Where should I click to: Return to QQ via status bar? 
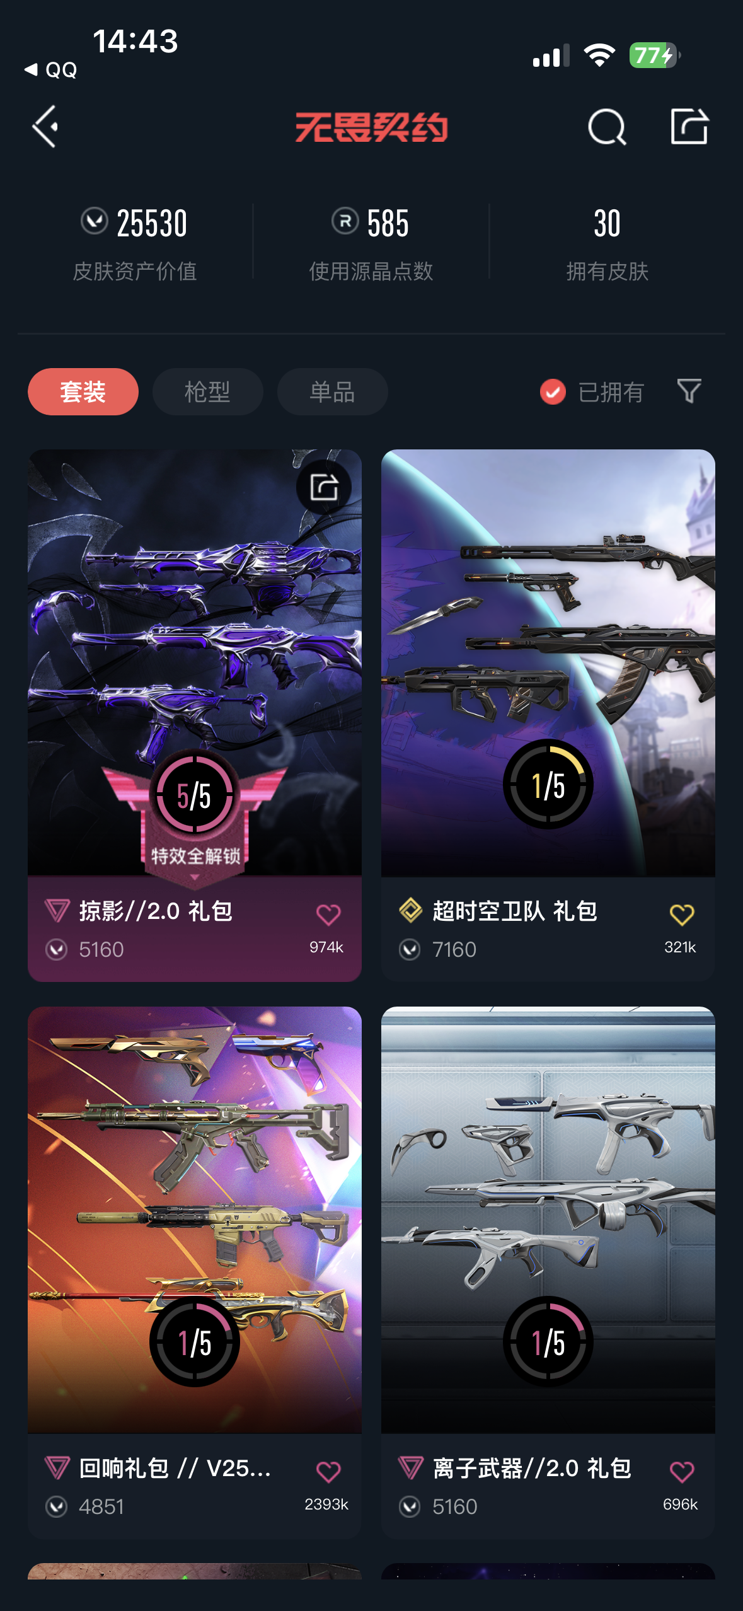(x=51, y=69)
